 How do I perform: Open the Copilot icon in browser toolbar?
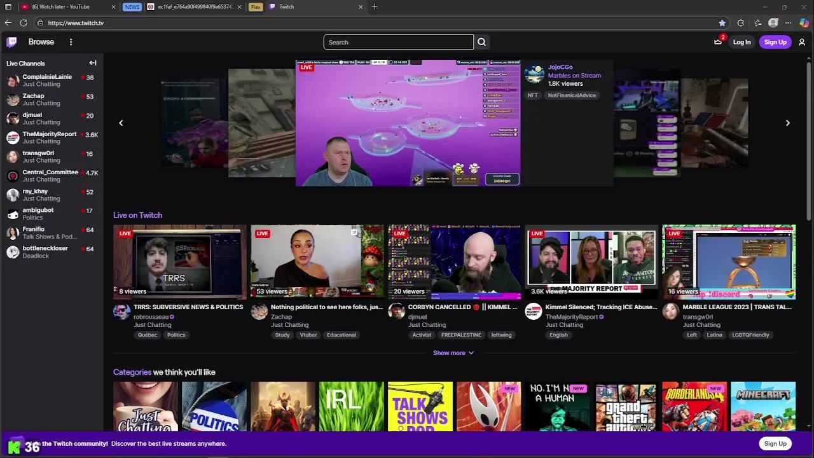click(804, 23)
